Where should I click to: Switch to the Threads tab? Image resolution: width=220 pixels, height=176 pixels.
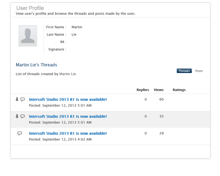[184, 71]
